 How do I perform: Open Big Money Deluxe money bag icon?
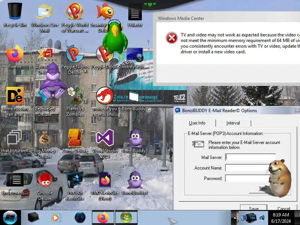point(45,144)
